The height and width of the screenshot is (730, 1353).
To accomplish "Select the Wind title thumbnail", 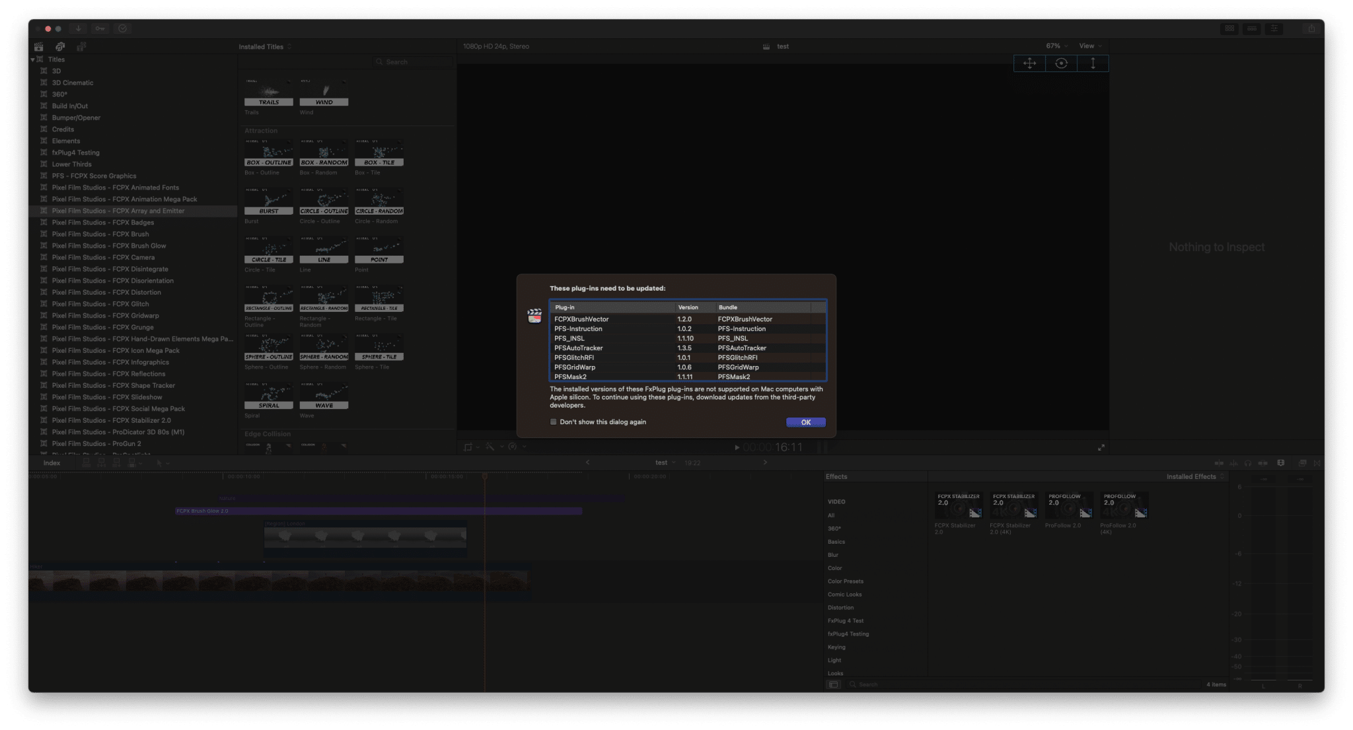I will coord(324,93).
